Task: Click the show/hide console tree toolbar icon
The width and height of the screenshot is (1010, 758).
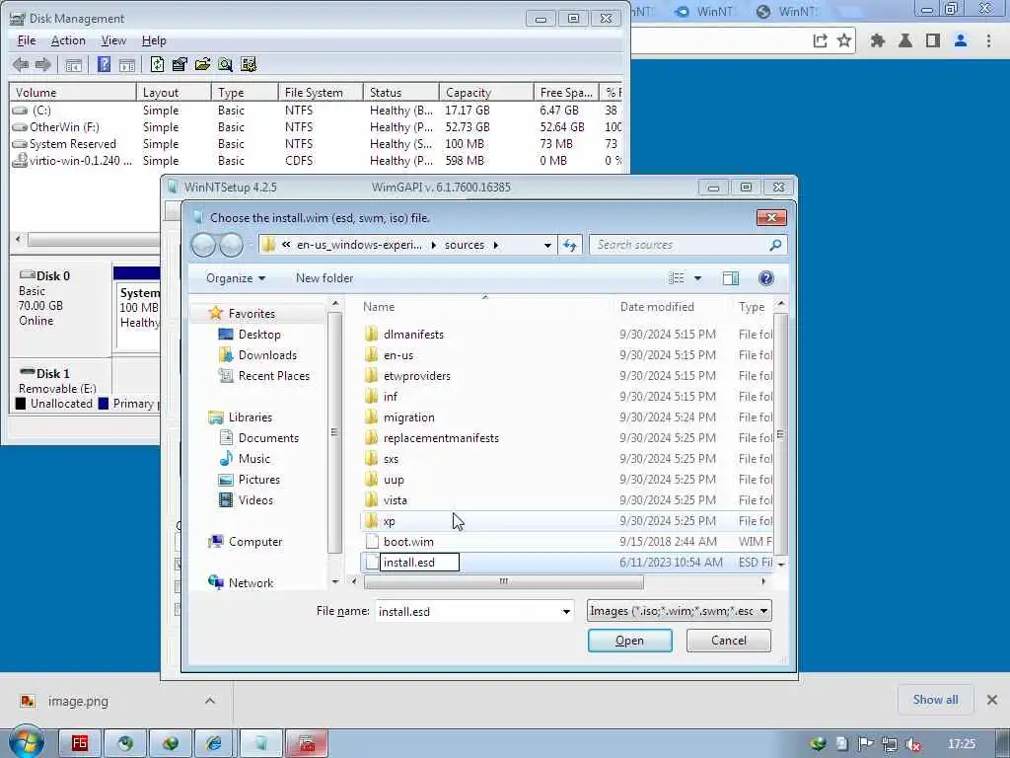Action: click(73, 64)
